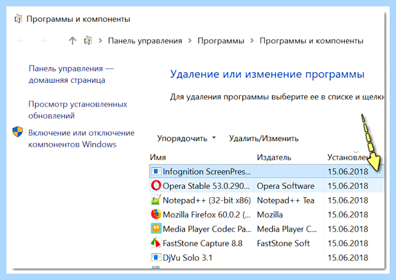The height and width of the screenshot is (280, 396).
Task: Open Панель управления breadcrumb
Action: (145, 41)
